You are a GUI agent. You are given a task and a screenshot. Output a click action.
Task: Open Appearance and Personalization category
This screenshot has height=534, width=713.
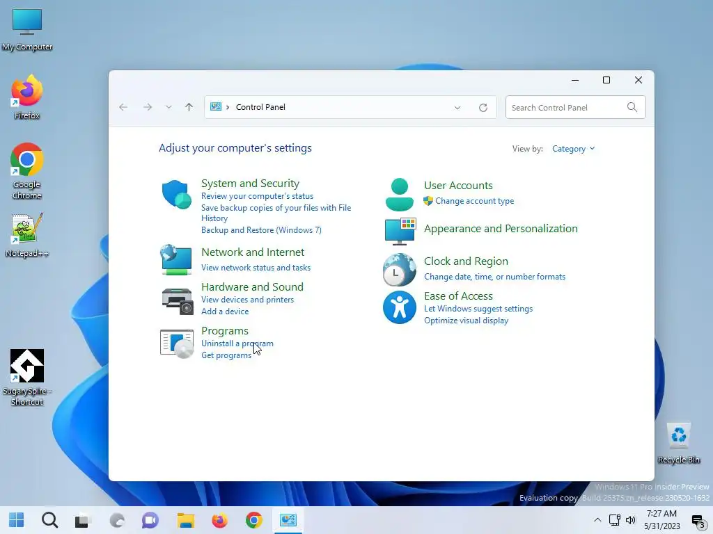501,228
